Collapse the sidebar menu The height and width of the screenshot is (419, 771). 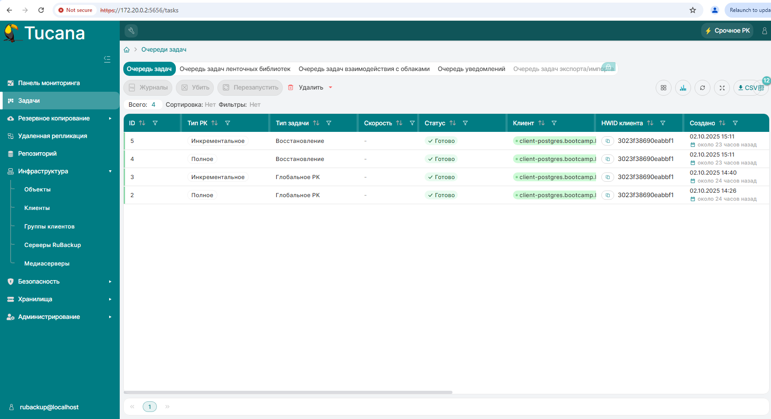(x=107, y=59)
